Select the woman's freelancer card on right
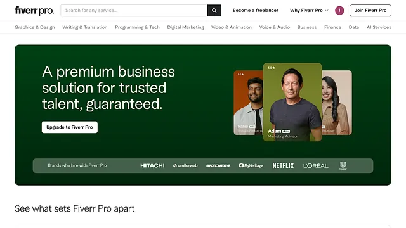 337,103
